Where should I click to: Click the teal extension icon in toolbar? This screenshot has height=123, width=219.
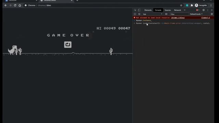tap(187, 5)
